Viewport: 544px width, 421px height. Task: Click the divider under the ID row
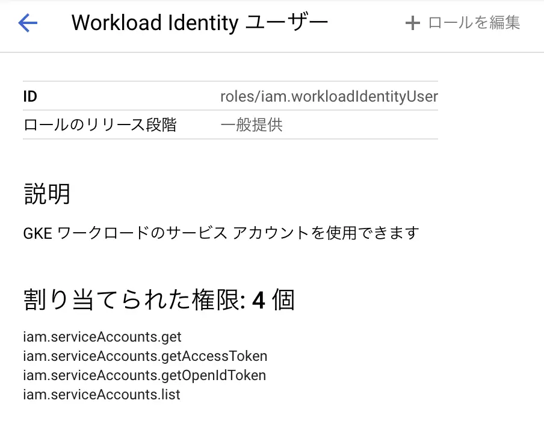(230, 110)
